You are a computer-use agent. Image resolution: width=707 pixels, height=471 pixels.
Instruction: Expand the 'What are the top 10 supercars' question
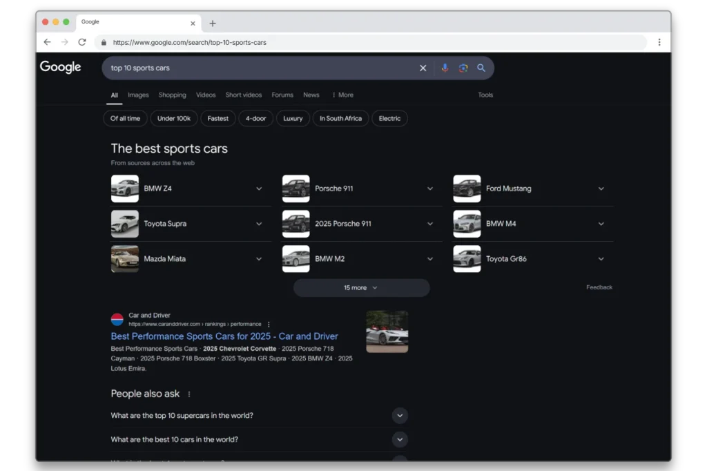coord(400,416)
